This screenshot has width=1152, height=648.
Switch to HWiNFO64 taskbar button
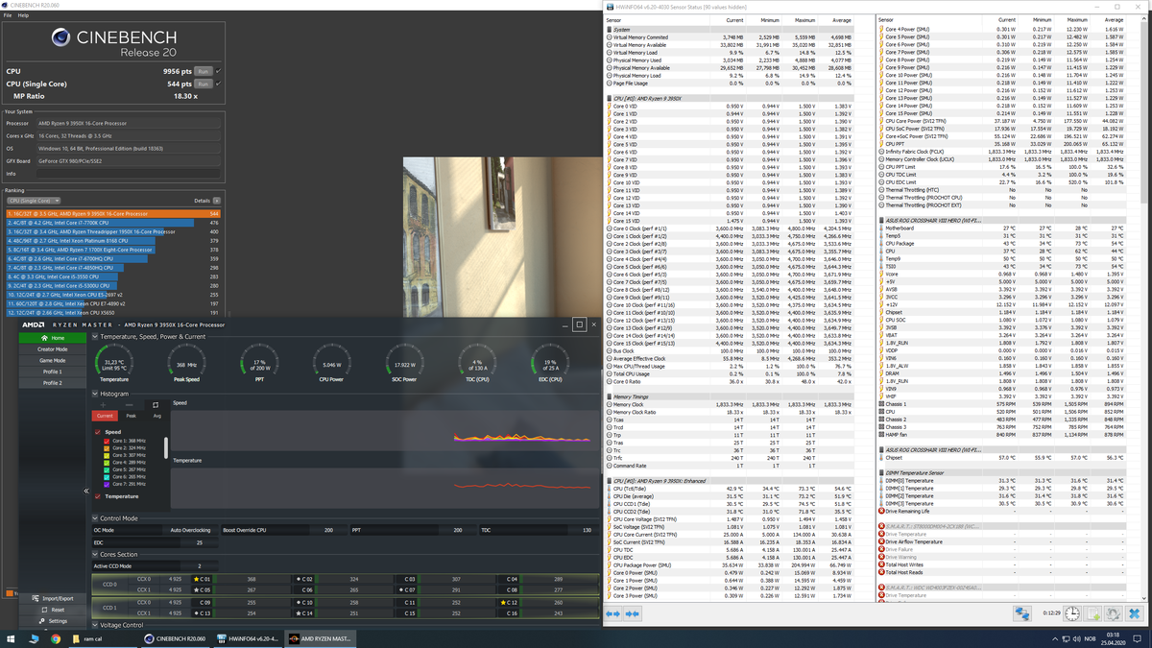tap(249, 637)
